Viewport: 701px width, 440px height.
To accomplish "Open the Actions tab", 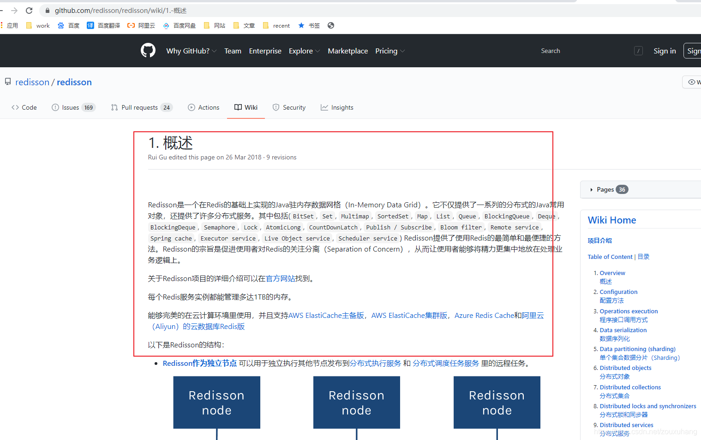I will coord(204,107).
